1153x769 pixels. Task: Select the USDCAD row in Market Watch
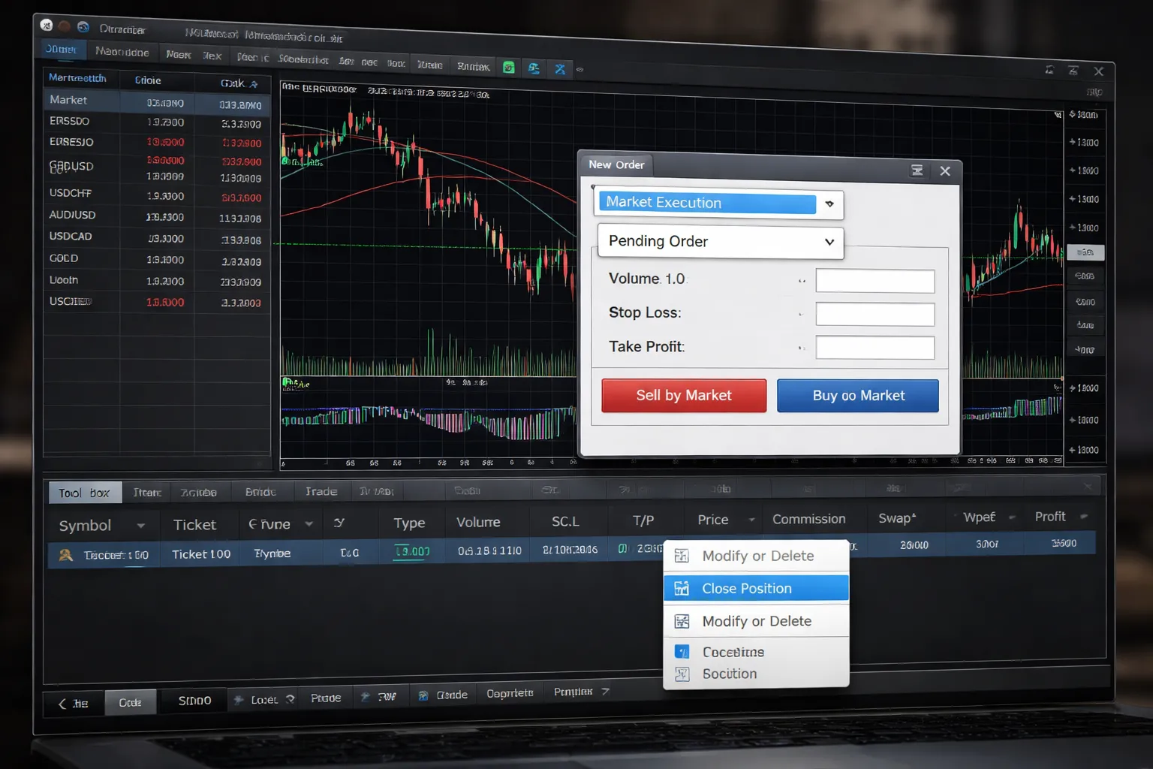(x=156, y=237)
